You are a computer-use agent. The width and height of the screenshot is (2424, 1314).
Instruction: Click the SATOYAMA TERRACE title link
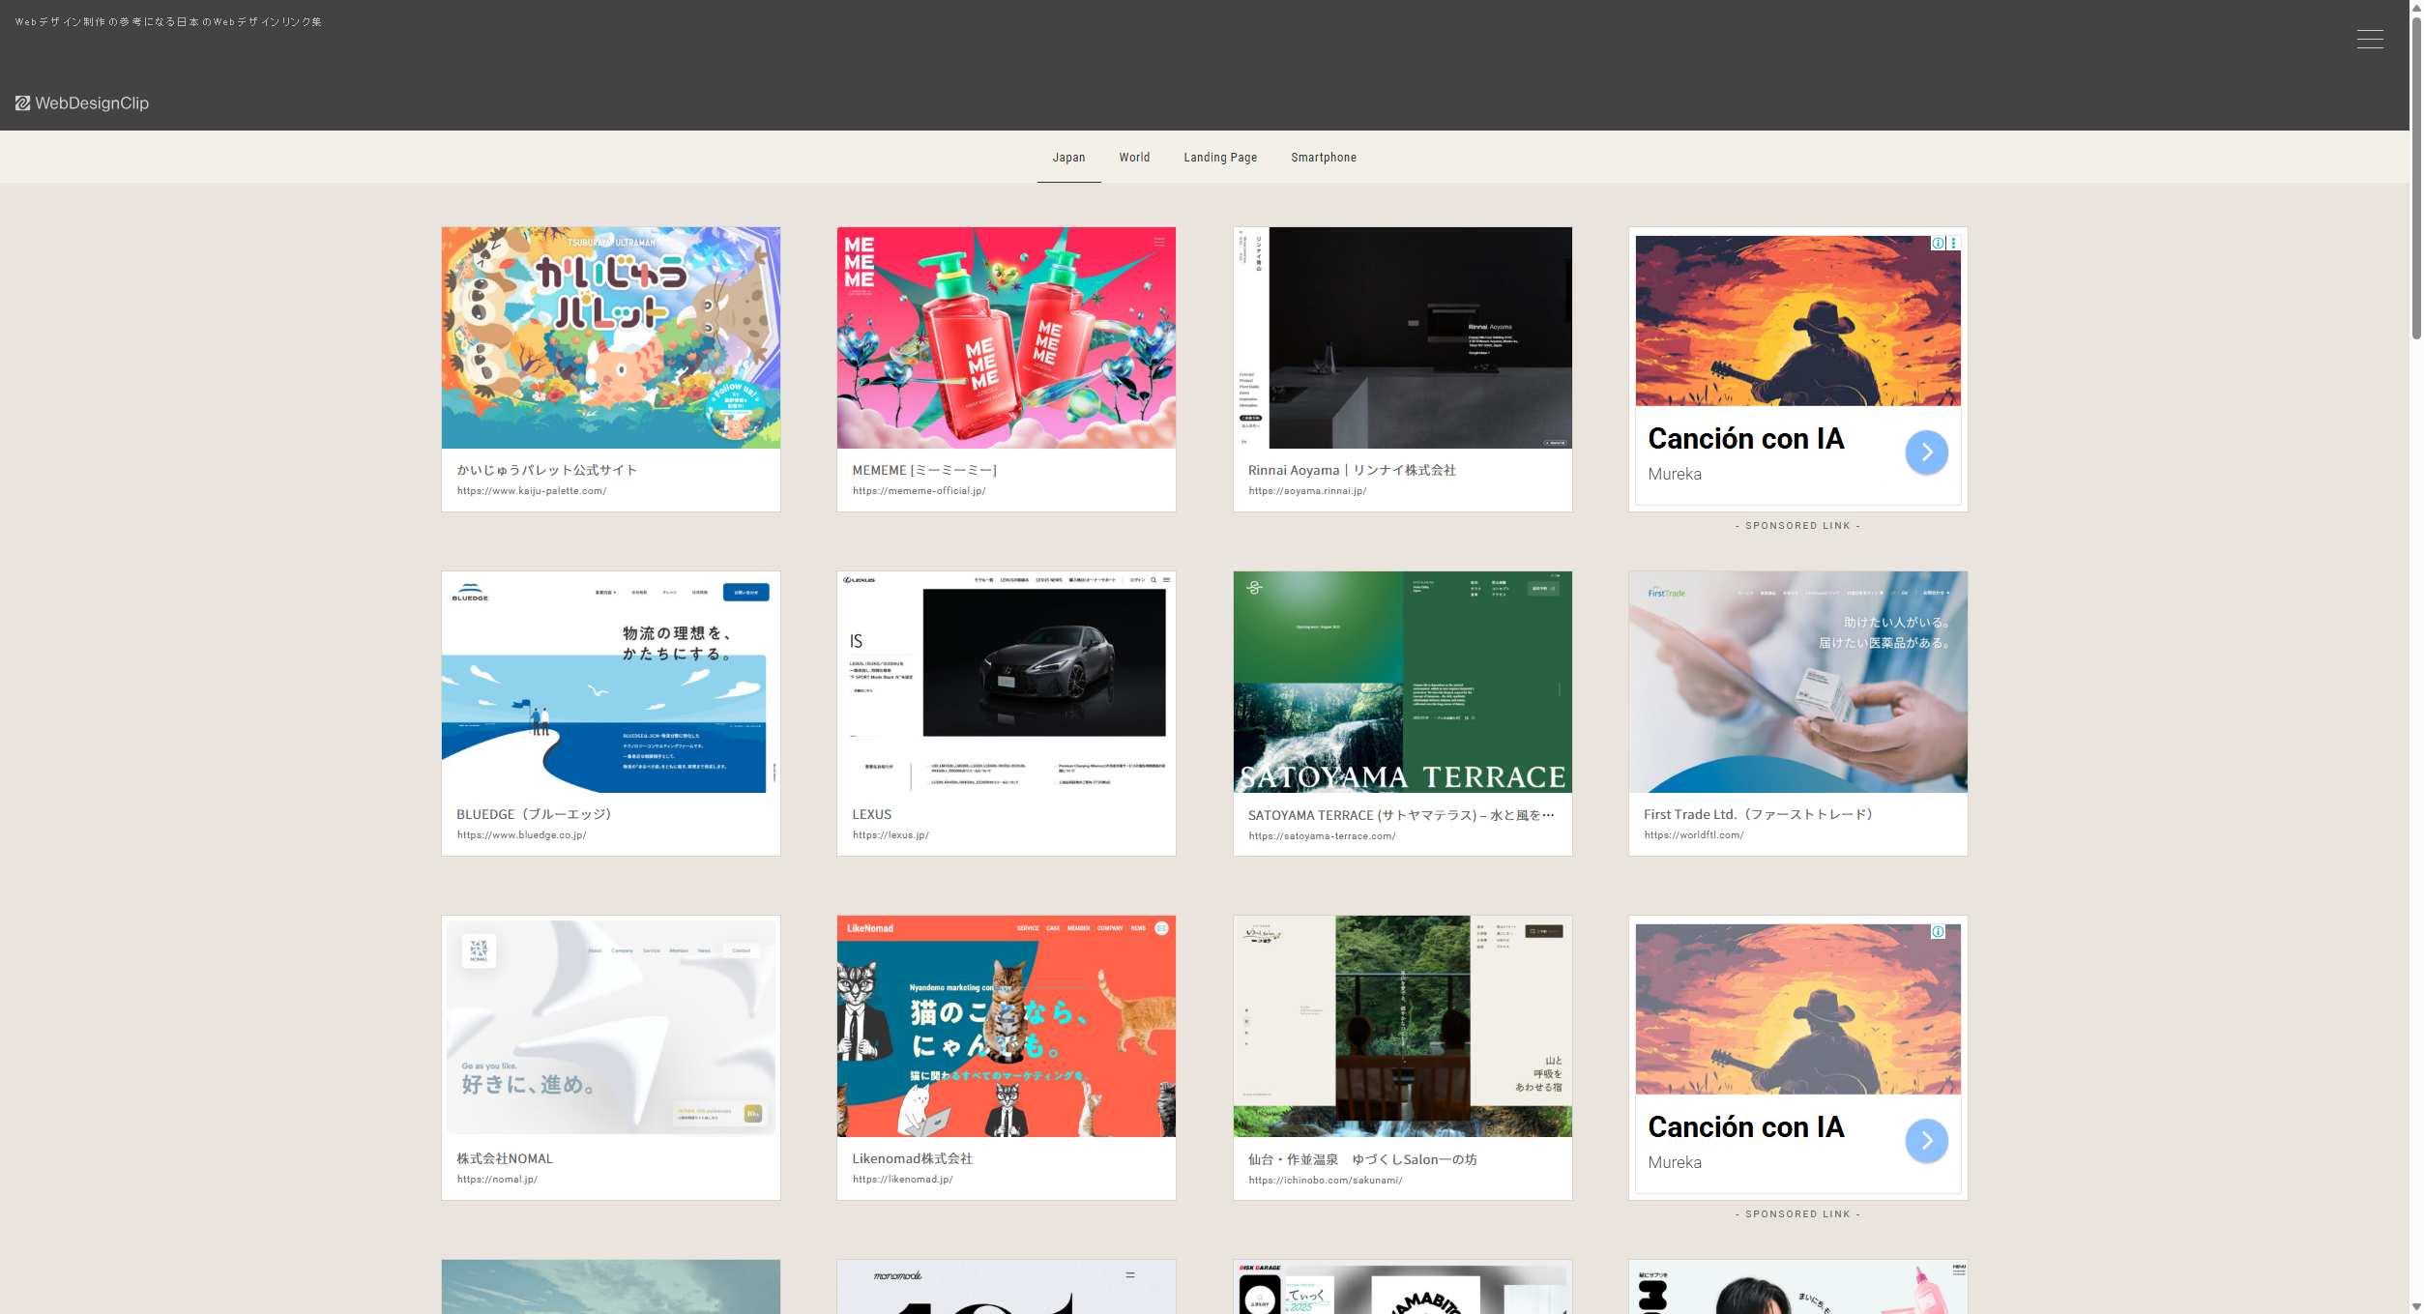1400,815
